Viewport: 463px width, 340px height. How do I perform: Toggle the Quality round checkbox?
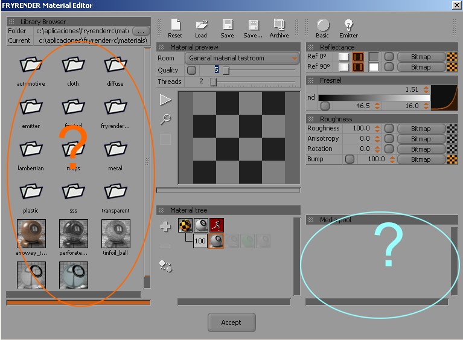click(191, 70)
